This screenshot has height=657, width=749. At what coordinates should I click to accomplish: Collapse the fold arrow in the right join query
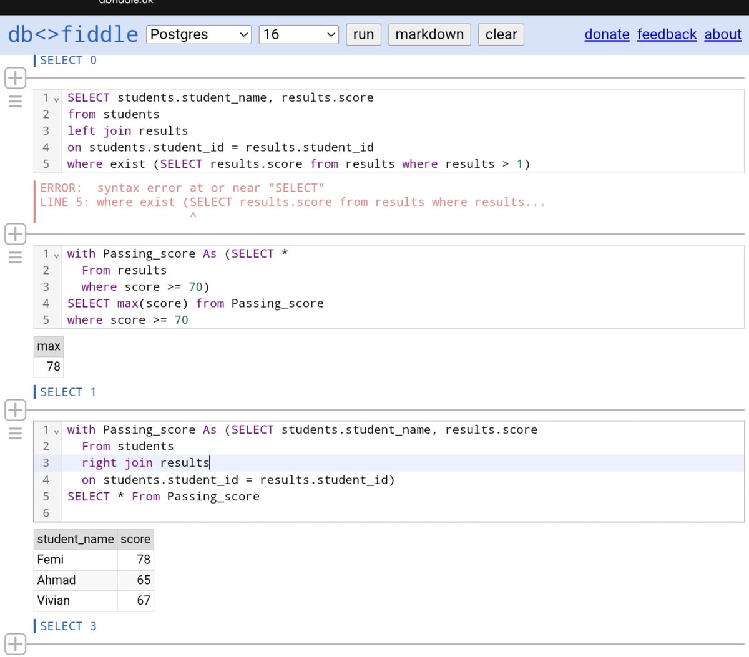pyautogui.click(x=56, y=431)
